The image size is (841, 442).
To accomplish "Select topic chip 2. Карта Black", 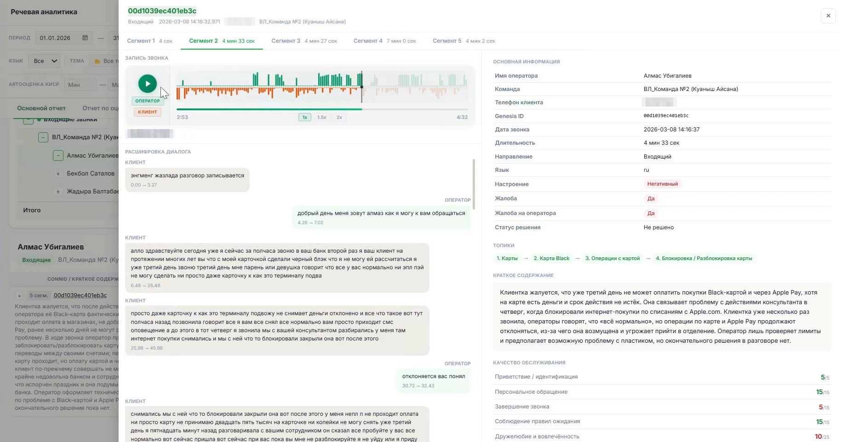I will [x=551, y=258].
